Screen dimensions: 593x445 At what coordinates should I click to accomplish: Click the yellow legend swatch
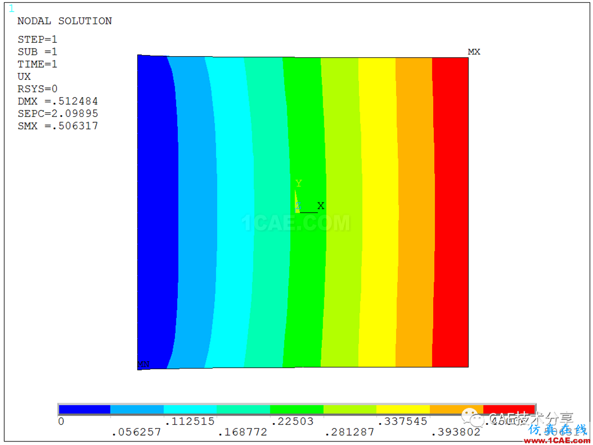click(403, 410)
